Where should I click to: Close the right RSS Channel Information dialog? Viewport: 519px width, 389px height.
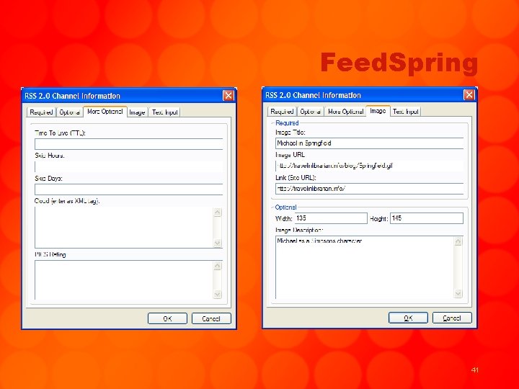[469, 95]
